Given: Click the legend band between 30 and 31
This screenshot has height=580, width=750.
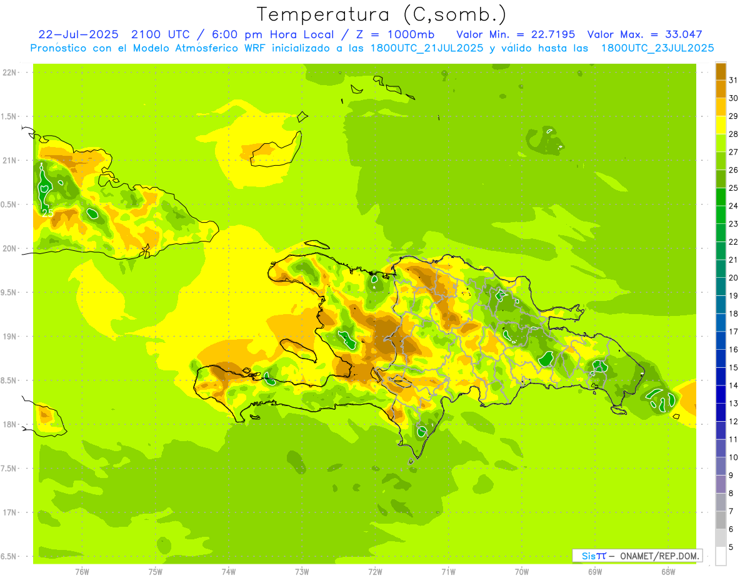Looking at the screenshot, I should click(721, 89).
